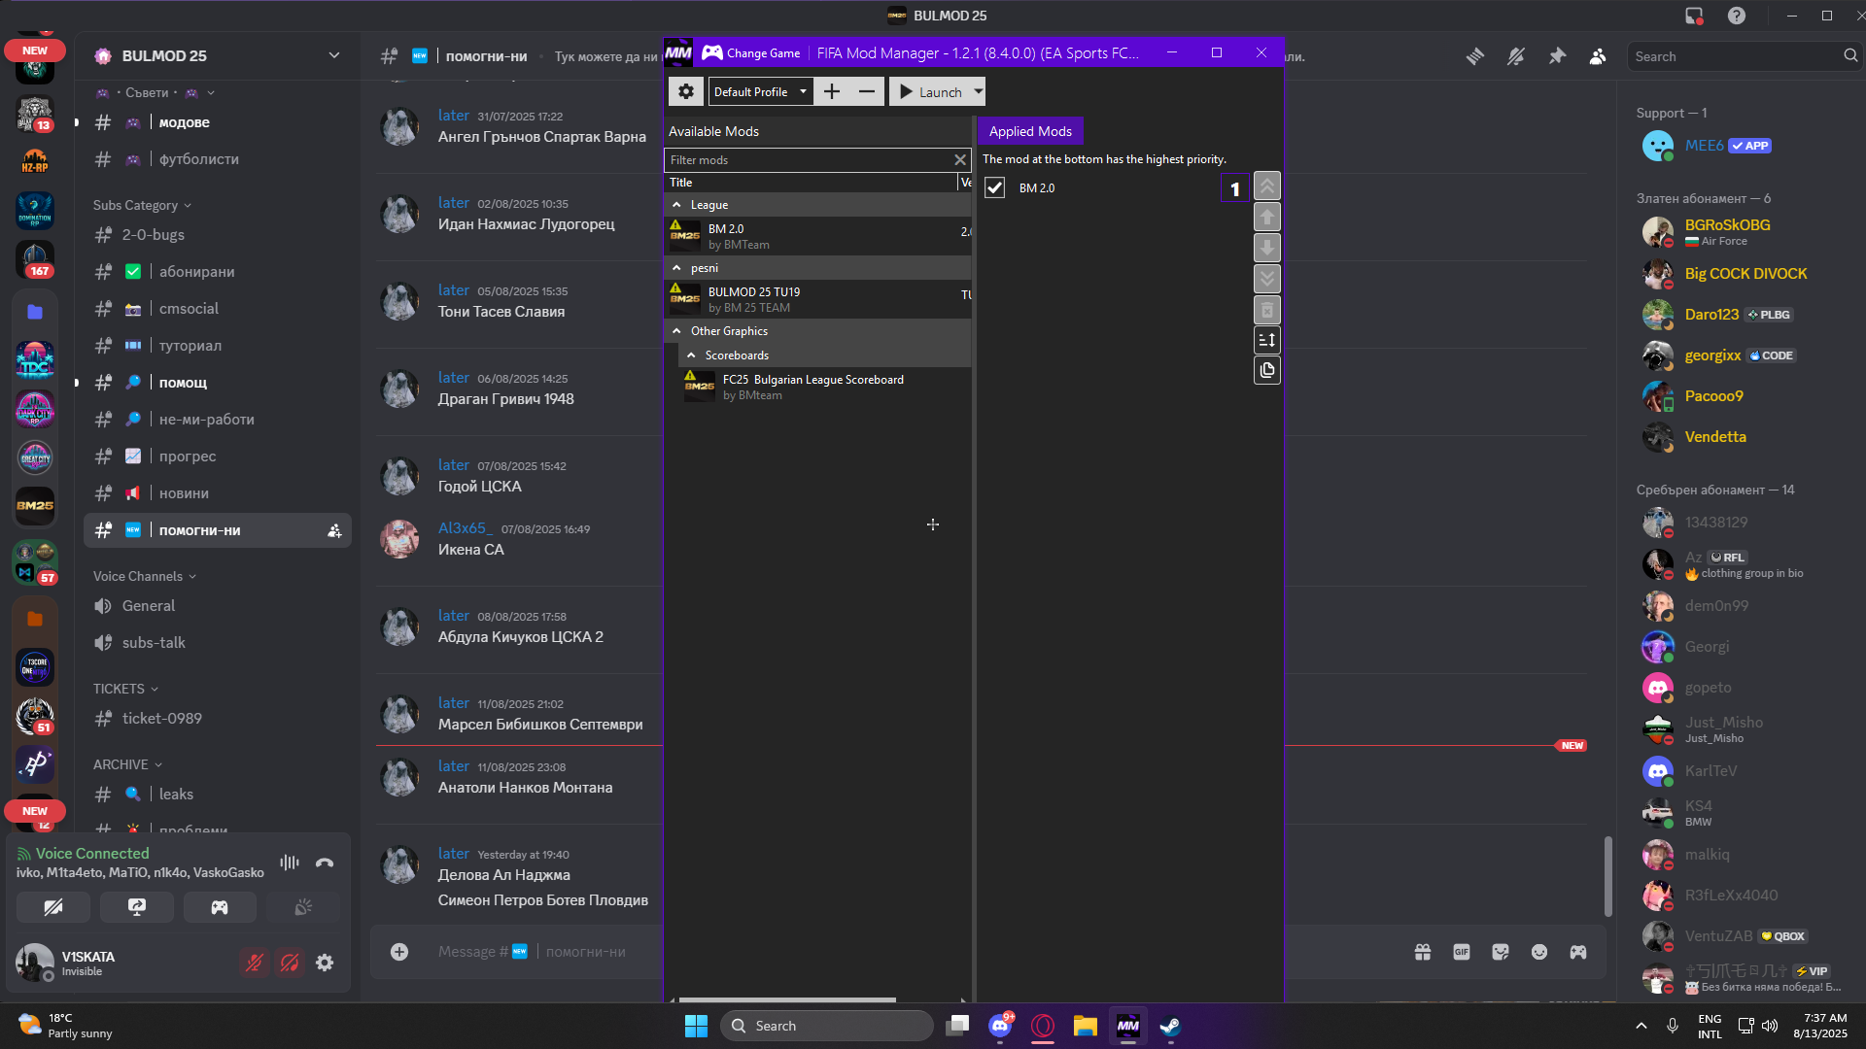Disconnect from the voice channel

(x=325, y=863)
